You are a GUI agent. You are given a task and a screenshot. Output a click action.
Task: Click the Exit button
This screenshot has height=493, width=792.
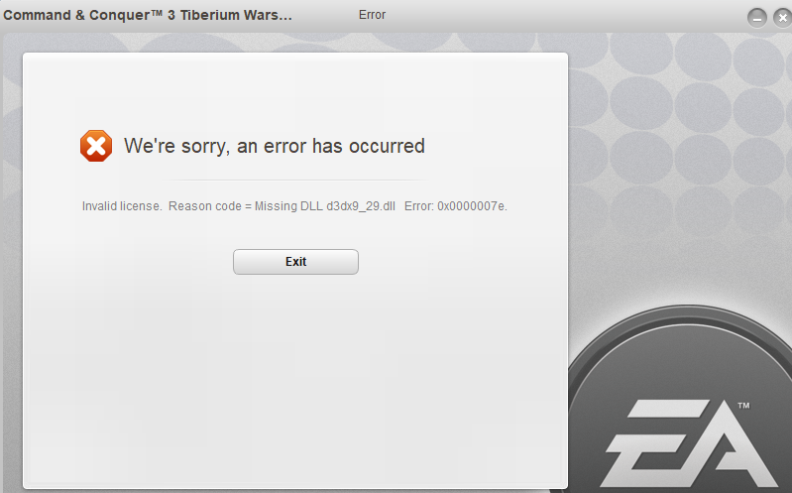click(x=295, y=262)
